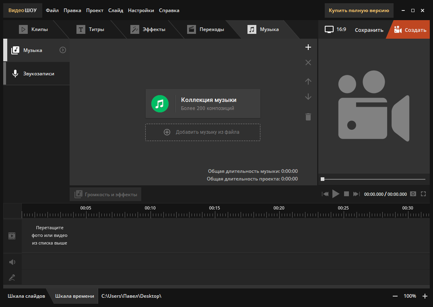
Task: Click the plus icon to add music
Action: pos(308,47)
